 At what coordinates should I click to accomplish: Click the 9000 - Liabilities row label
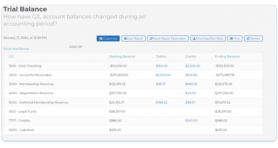21,130
